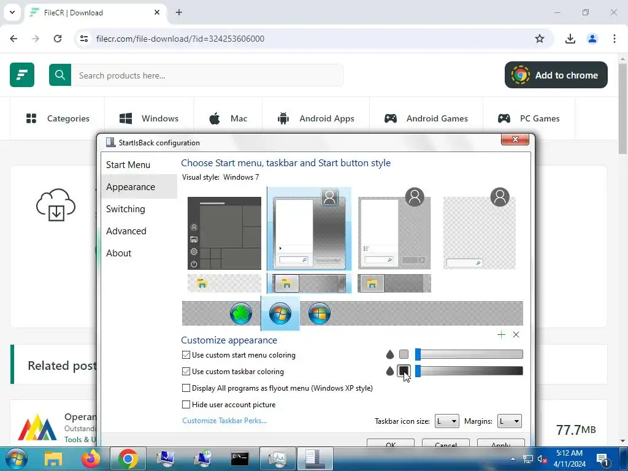Click the green search button on FileCR
Viewport: 628px width, 471px height.
pyautogui.click(x=60, y=75)
